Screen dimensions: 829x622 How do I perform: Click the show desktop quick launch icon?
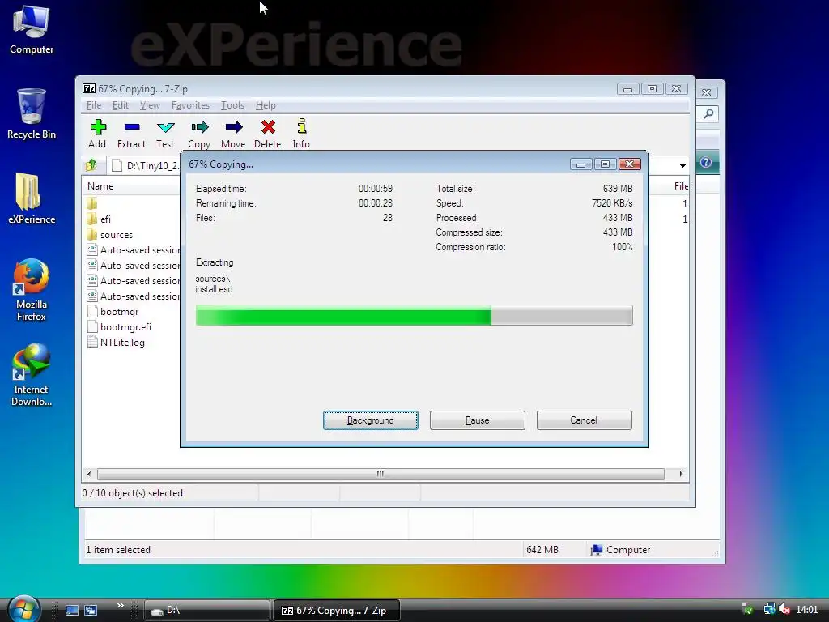pyautogui.click(x=72, y=610)
